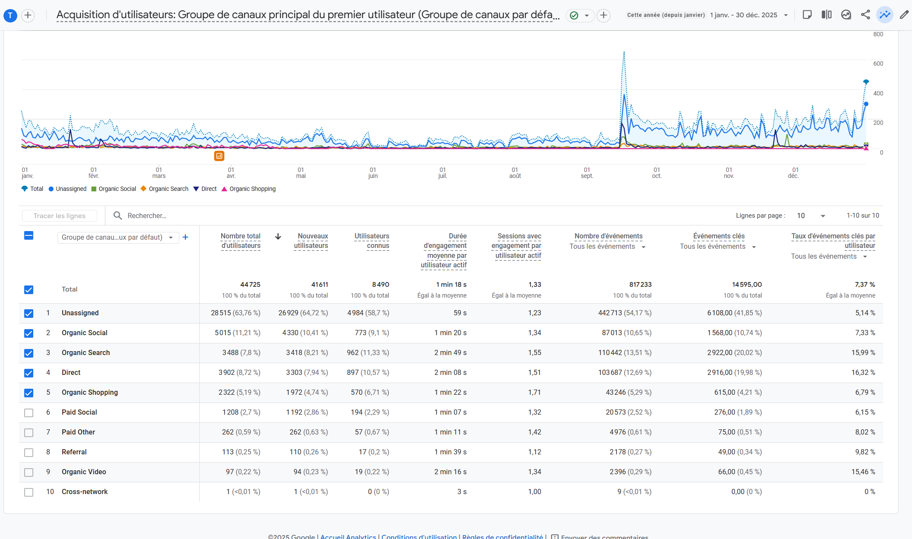This screenshot has width=912, height=539.
Task: Click the Rechercher search field
Action: tap(147, 216)
